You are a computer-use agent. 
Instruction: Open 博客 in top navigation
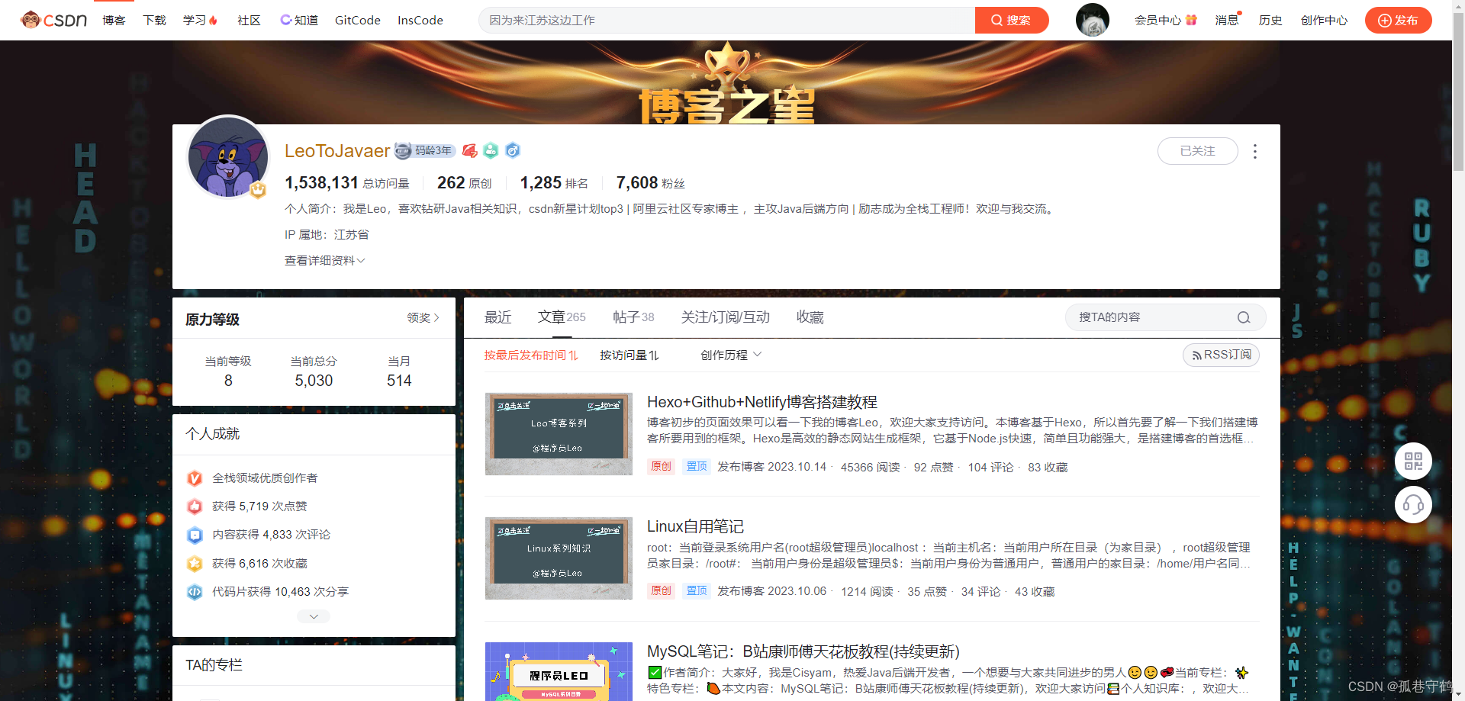tap(114, 20)
